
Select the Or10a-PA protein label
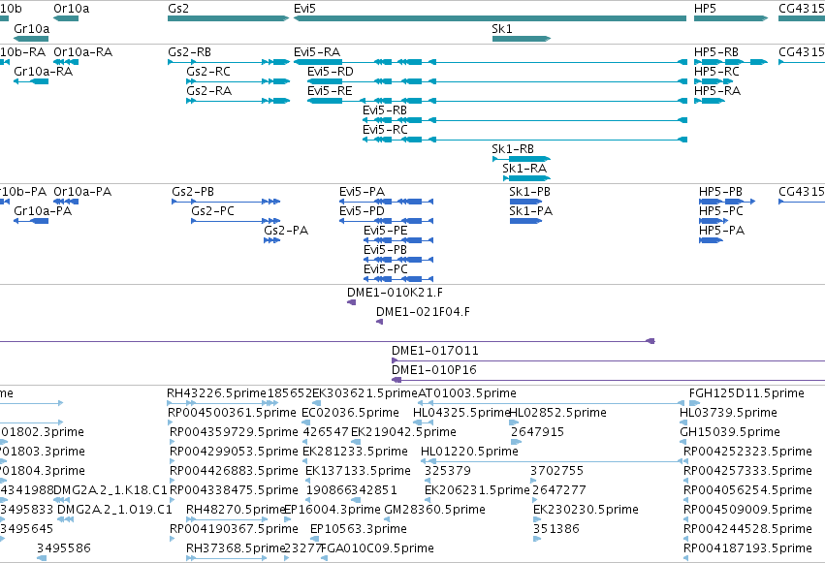click(82, 192)
